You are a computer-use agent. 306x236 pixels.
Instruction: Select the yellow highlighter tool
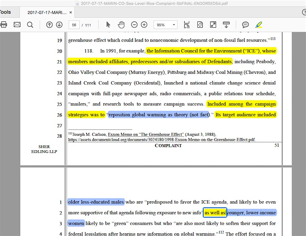tap(259, 25)
